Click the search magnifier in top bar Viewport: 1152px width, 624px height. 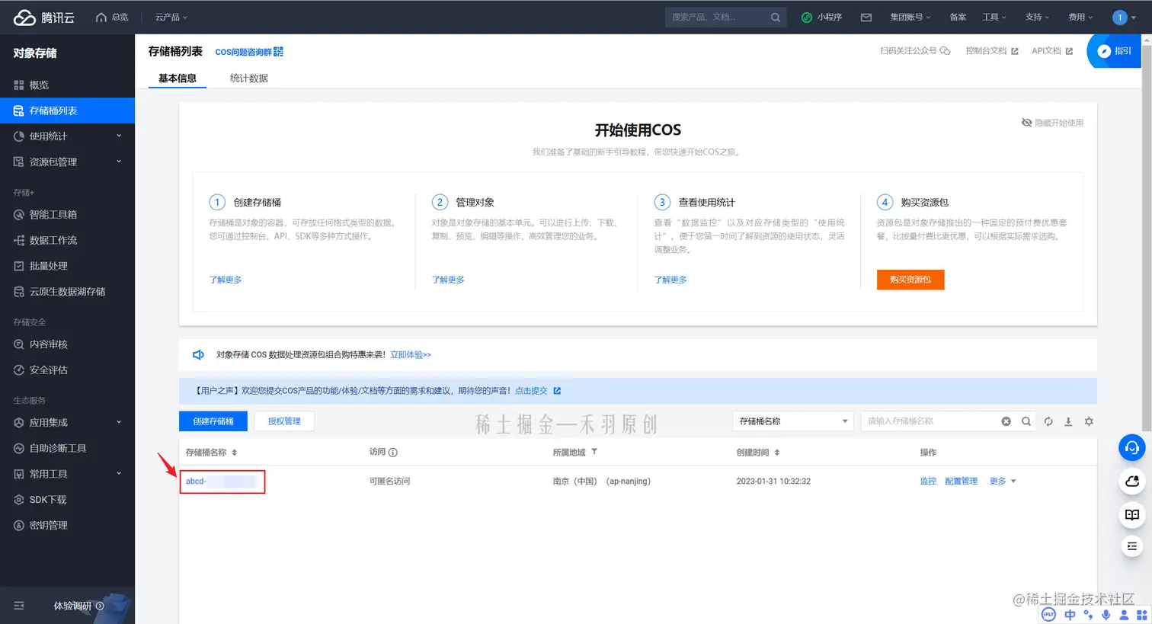click(x=776, y=17)
